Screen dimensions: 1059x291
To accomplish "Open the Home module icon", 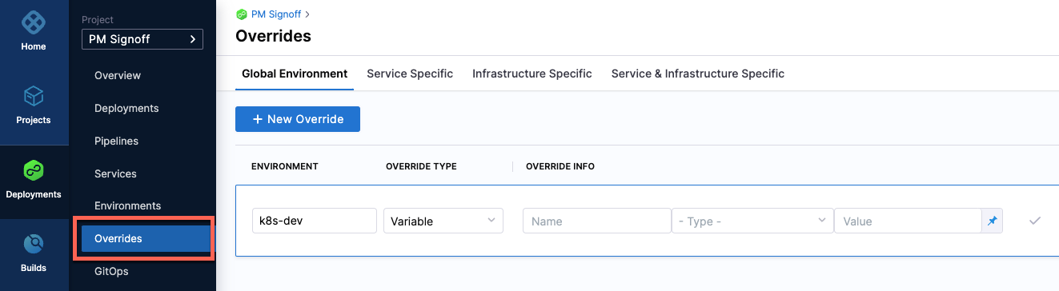I will click(x=34, y=22).
